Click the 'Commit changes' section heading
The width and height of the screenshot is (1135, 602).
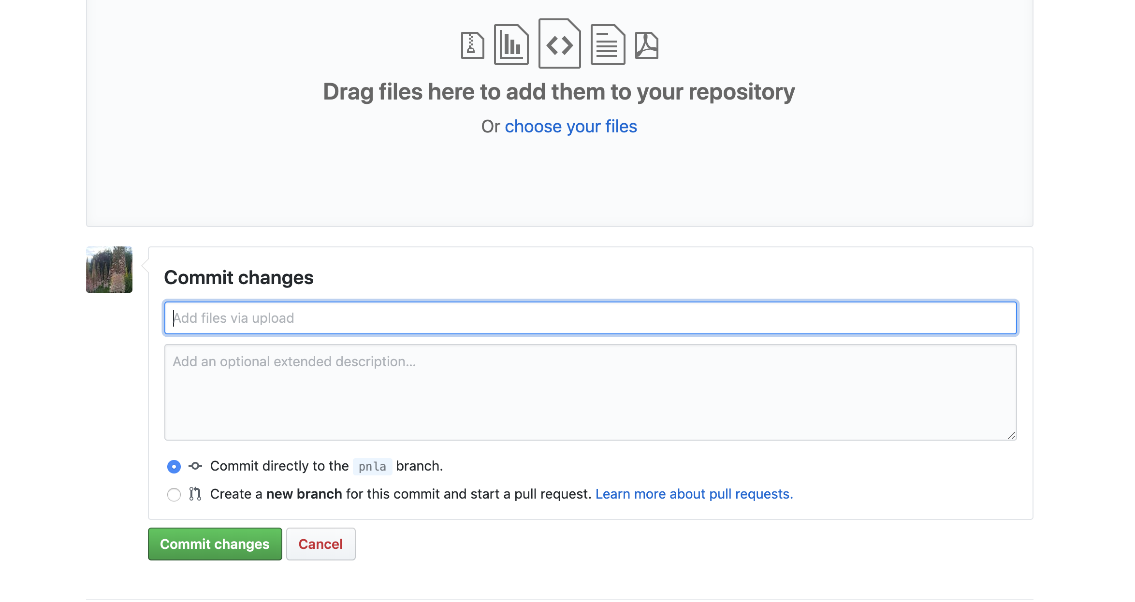tap(239, 278)
